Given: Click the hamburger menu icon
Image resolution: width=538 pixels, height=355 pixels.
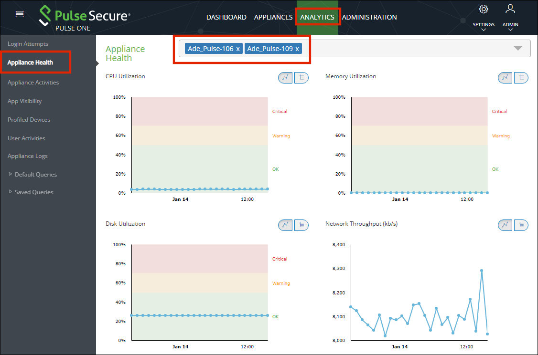Looking at the screenshot, I should (20, 14).
